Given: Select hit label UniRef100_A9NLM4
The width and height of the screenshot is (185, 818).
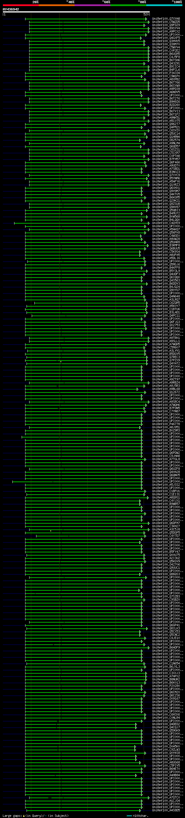Looking at the screenshot, I should 166,143.
